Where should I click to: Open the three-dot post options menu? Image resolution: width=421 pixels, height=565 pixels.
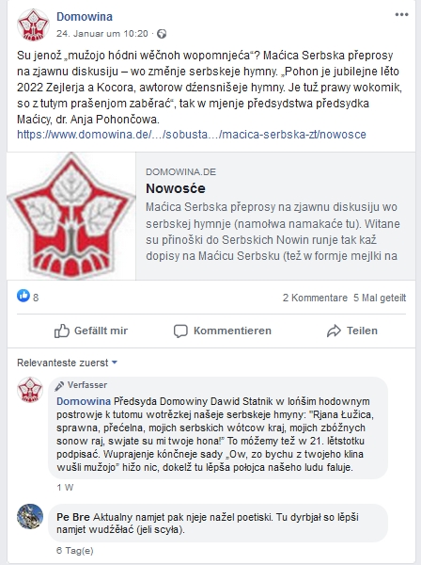(401, 15)
